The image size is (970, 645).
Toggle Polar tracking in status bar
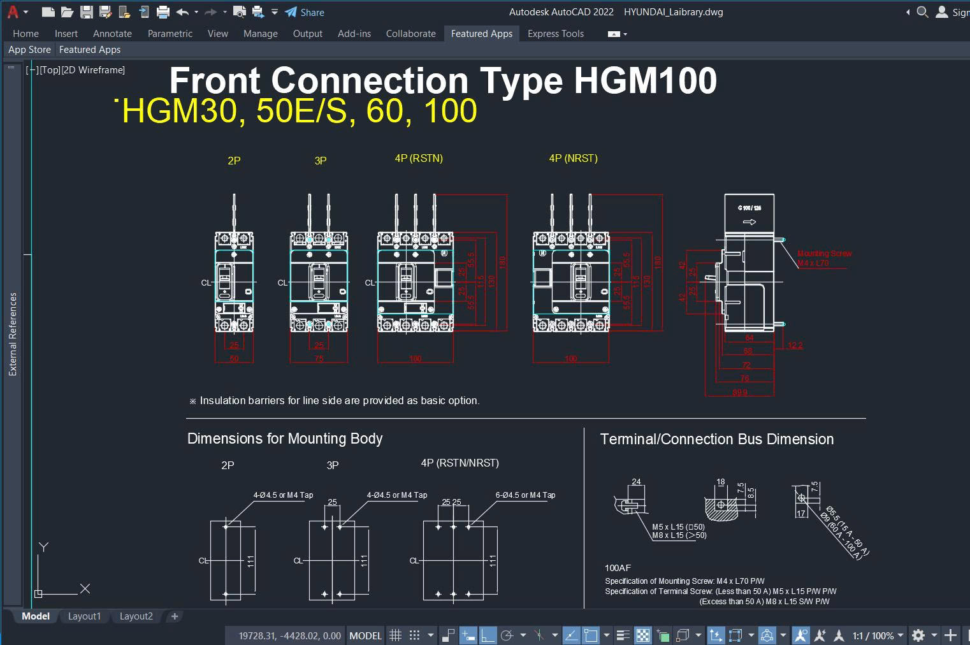(x=507, y=635)
